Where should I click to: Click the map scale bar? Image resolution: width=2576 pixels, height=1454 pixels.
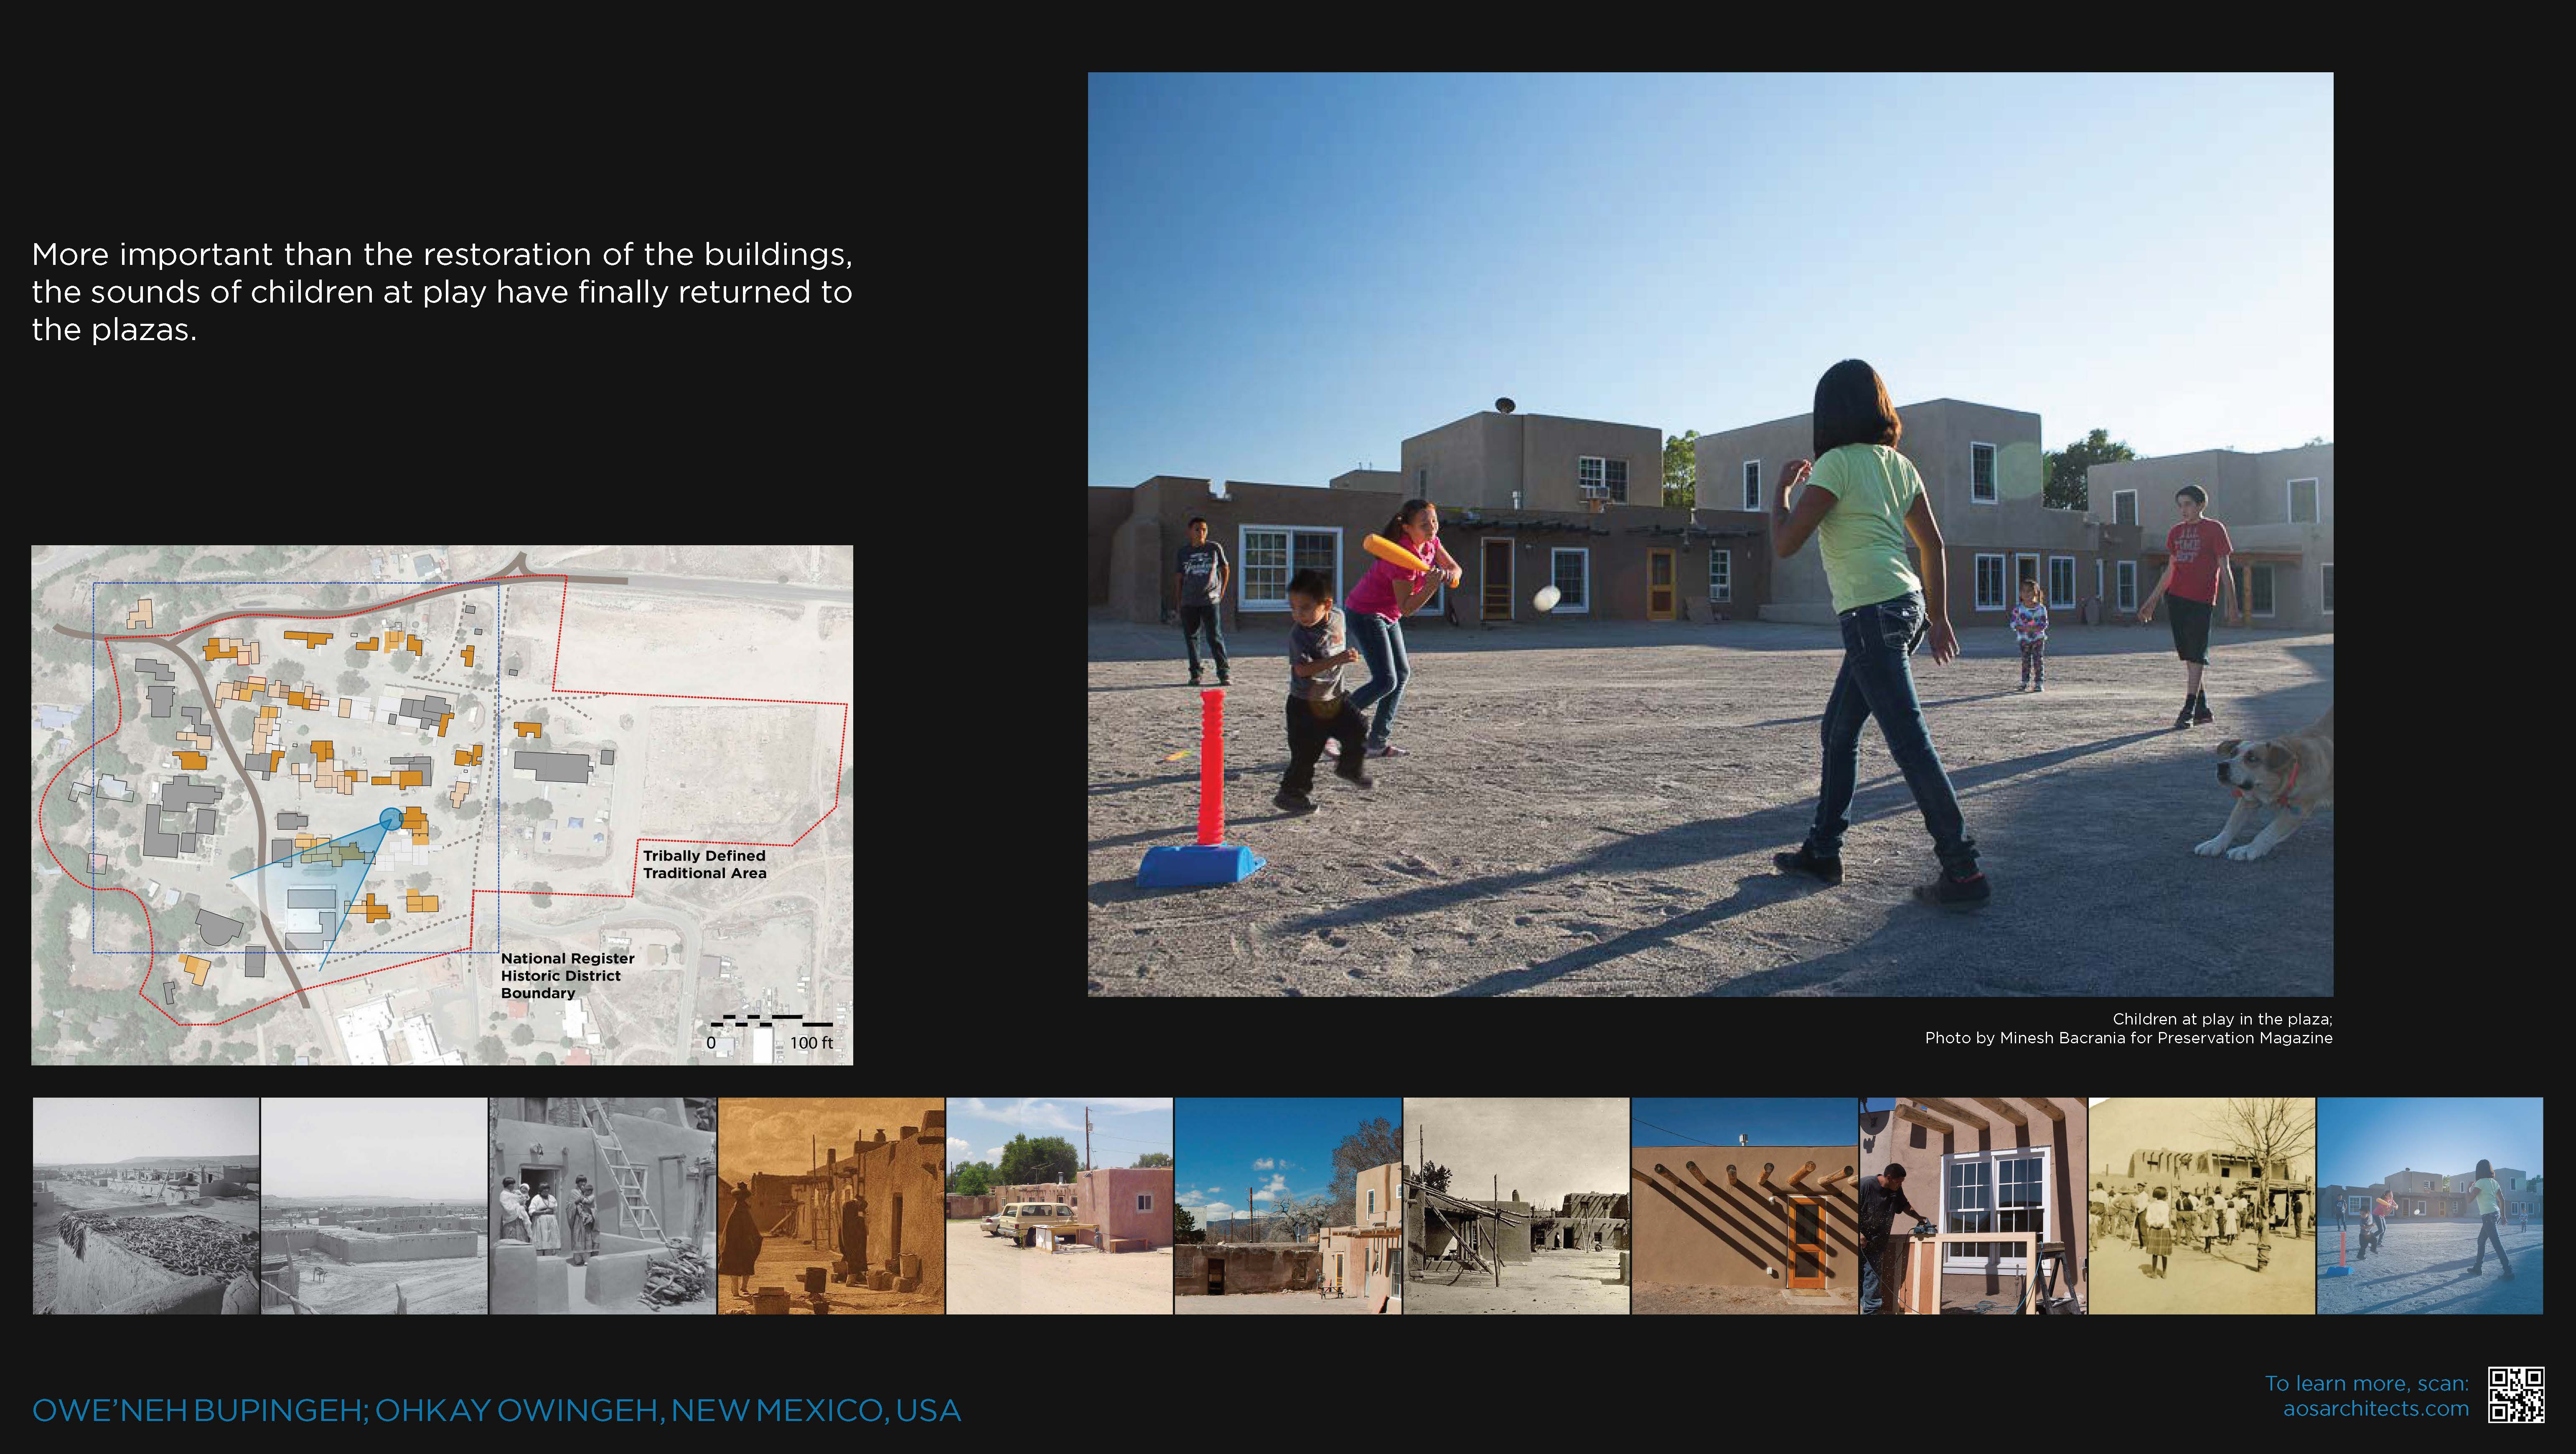click(772, 1022)
